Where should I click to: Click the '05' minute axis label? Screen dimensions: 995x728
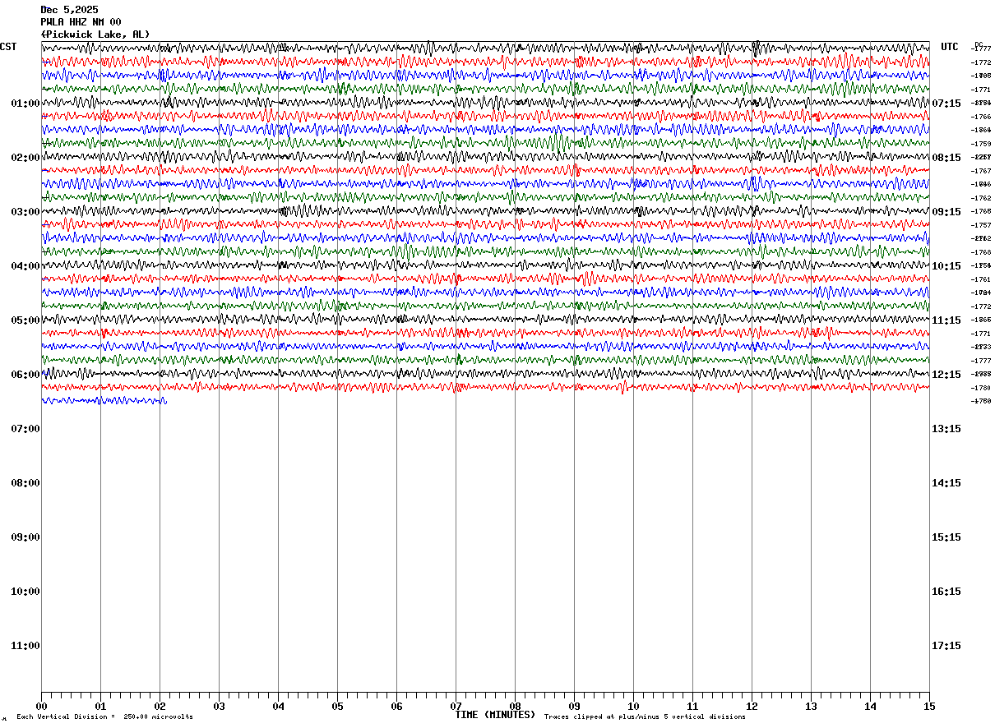337,706
